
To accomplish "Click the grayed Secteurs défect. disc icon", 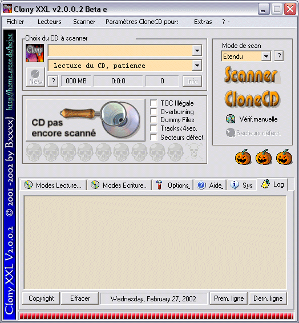I will [231, 132].
